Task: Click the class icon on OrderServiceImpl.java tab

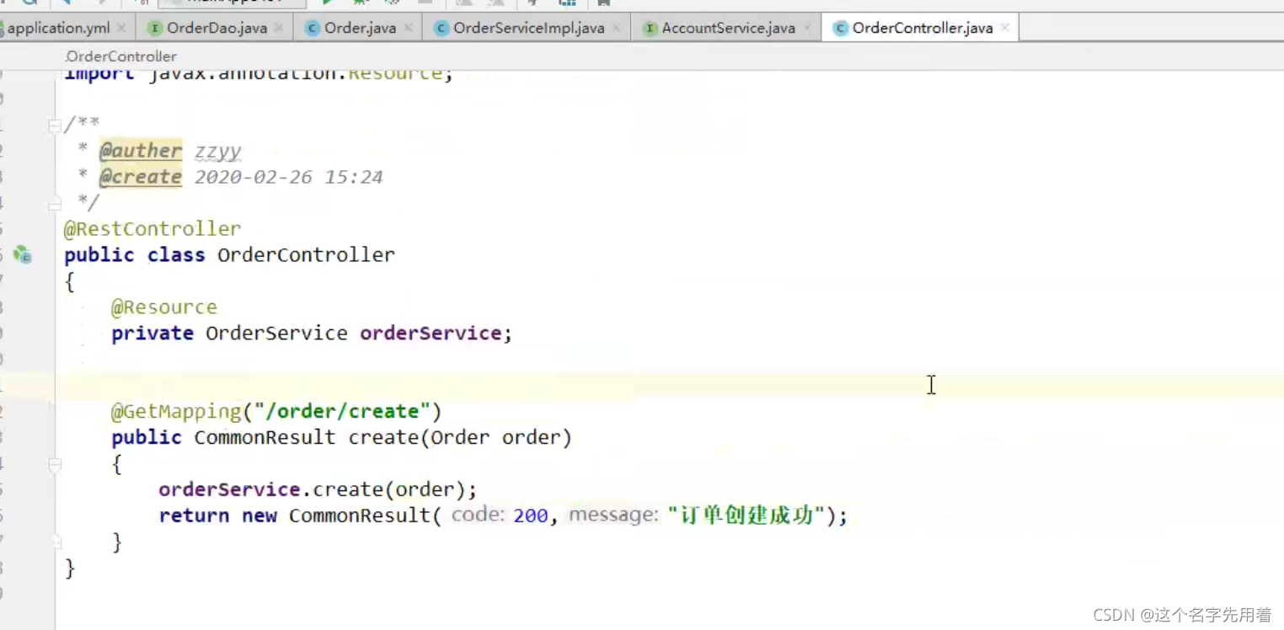Action: click(441, 28)
